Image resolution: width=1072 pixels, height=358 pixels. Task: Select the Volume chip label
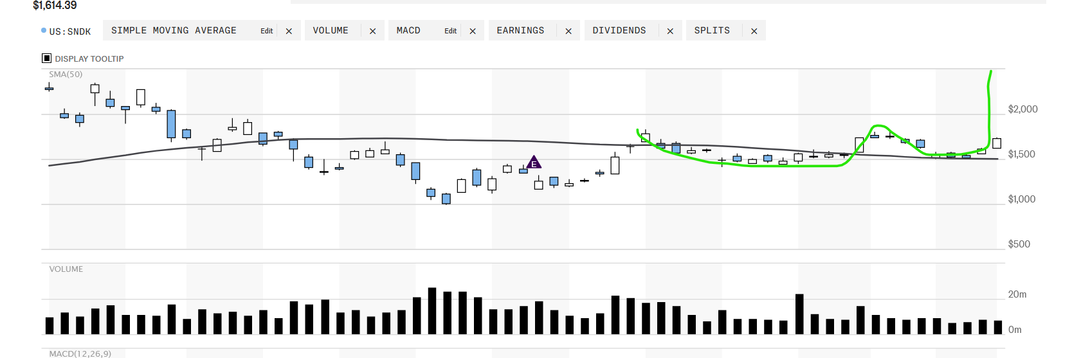331,30
